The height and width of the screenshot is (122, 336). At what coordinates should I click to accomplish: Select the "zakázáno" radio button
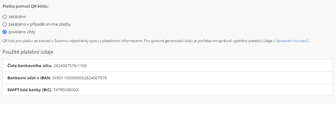(x=5, y=17)
